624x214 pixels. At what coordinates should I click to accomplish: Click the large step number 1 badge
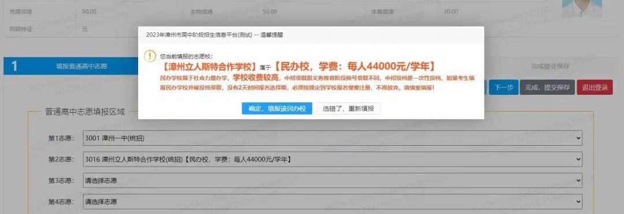tap(14, 66)
